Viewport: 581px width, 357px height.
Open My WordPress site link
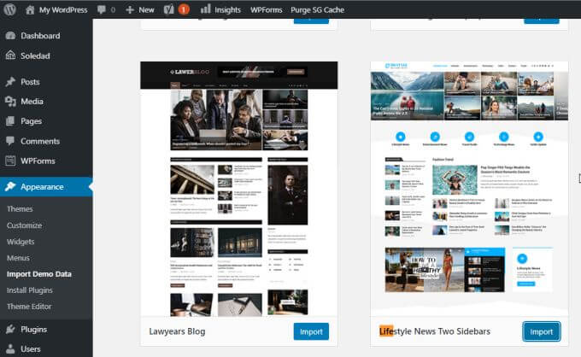point(63,10)
